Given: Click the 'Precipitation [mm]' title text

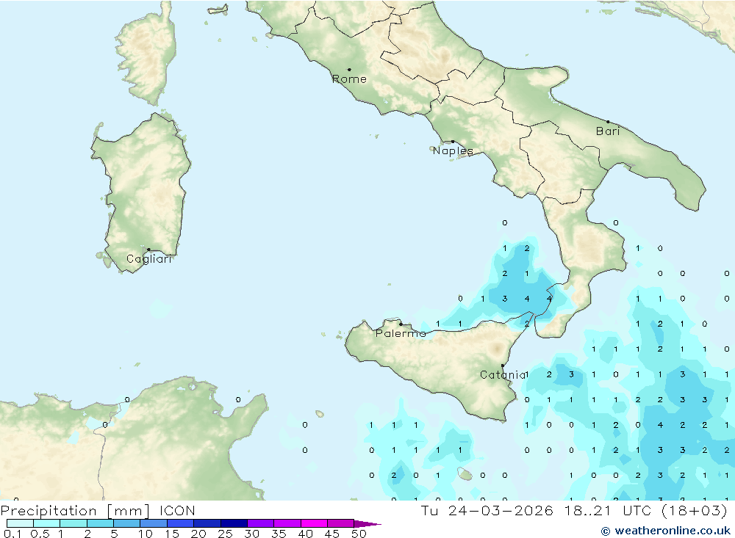Looking at the screenshot, I should (75, 511).
